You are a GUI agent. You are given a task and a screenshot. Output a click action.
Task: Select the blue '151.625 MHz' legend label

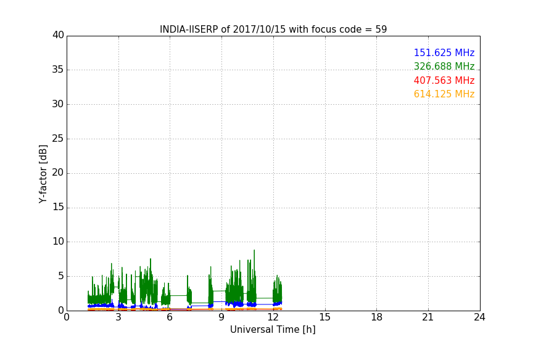coord(444,53)
